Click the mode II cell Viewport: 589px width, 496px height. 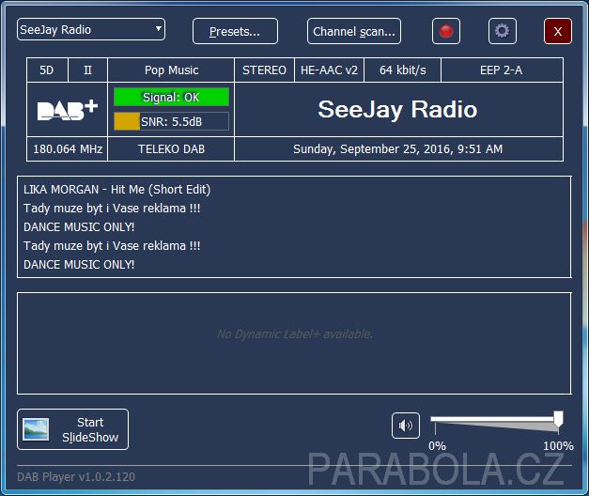pyautogui.click(x=87, y=70)
